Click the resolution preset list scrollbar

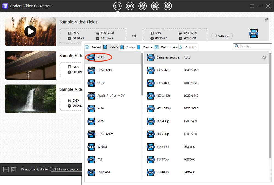270,106
